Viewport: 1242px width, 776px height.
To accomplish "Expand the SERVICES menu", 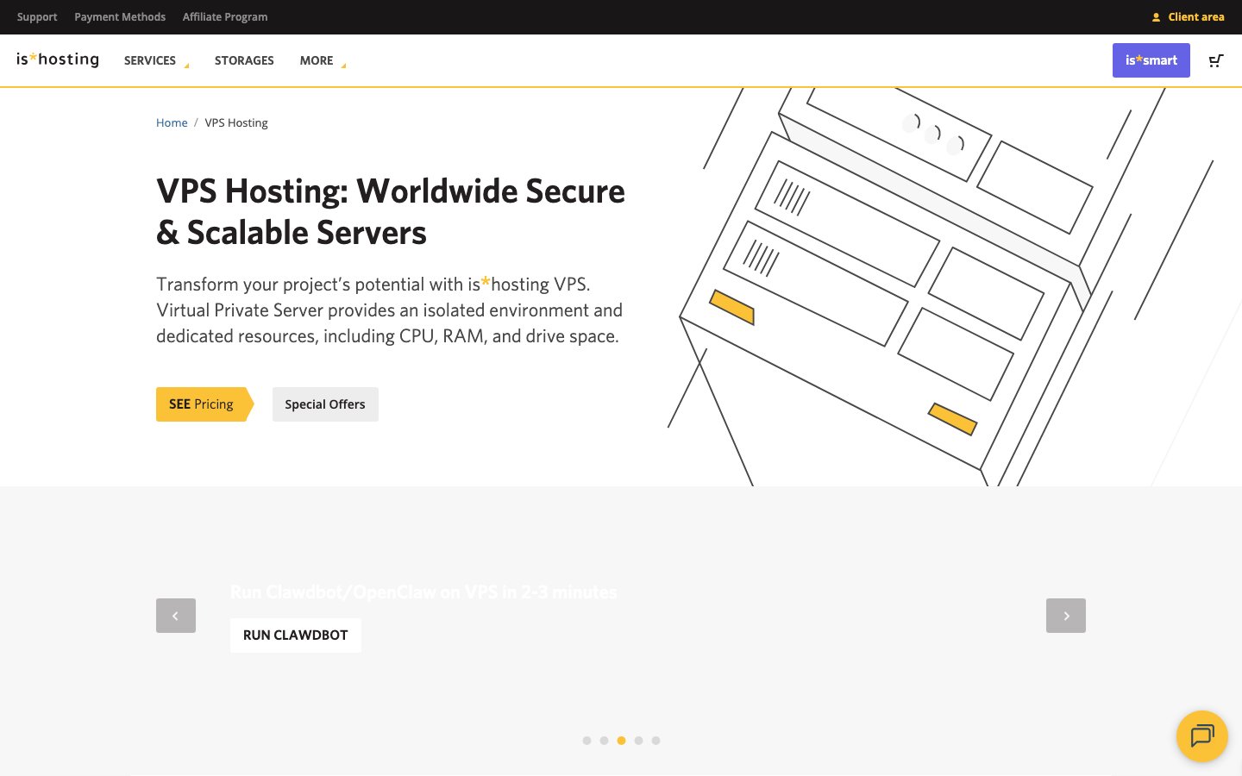I will pyautogui.click(x=156, y=60).
